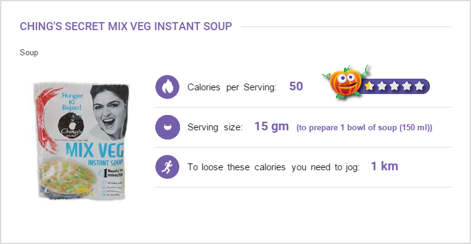Viewport: 471px width, 244px height.
Task: Select the third rating star
Action: click(394, 86)
